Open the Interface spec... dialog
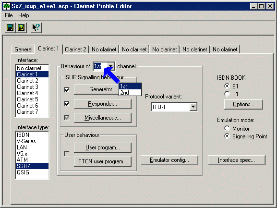This screenshot has width=277, height=208. [x=236, y=160]
